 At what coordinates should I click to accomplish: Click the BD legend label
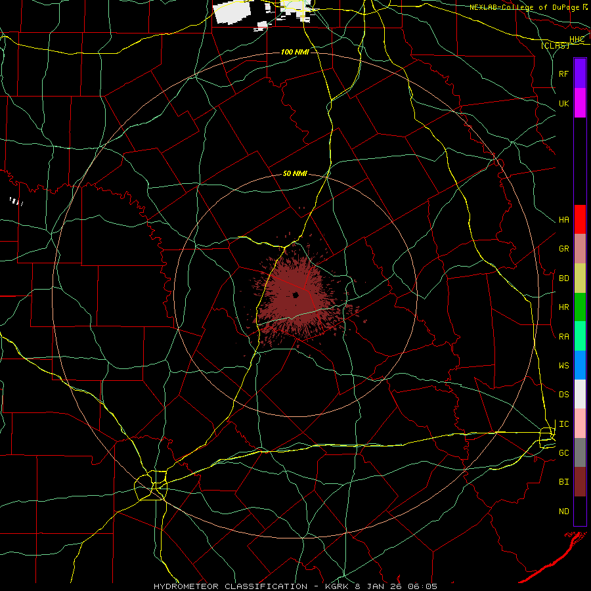[563, 278]
